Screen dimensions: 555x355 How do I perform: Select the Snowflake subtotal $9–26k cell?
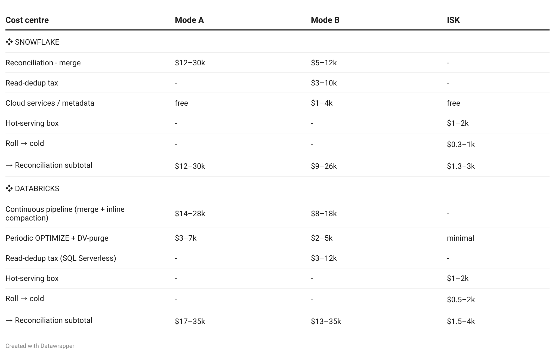click(x=324, y=166)
